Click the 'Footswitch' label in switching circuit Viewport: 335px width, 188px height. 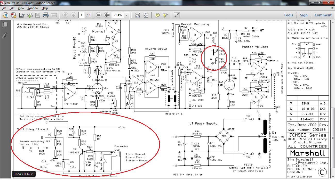(x=121, y=146)
